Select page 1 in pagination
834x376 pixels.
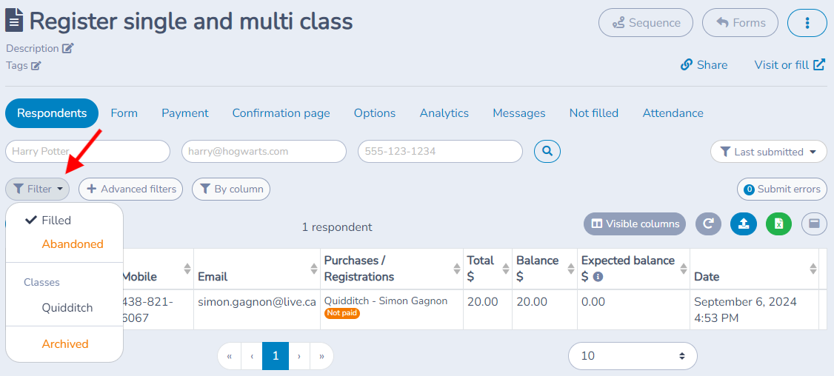276,356
